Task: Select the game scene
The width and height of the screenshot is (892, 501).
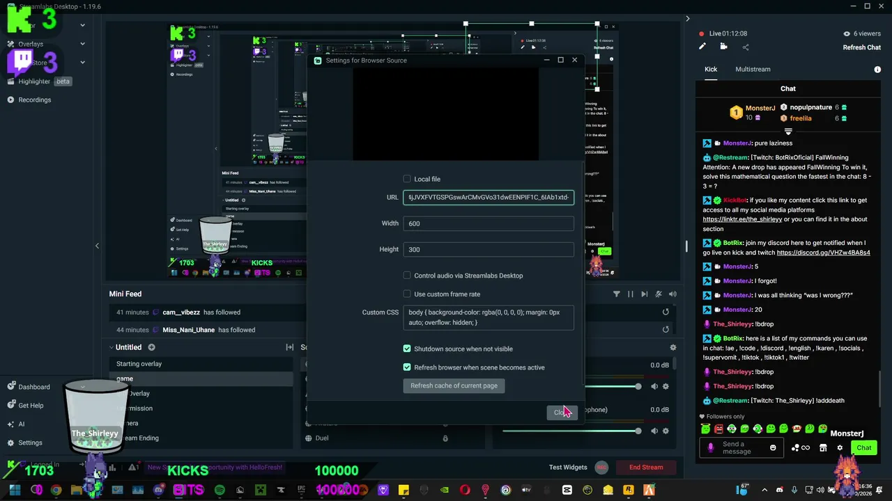Action: 201,379
